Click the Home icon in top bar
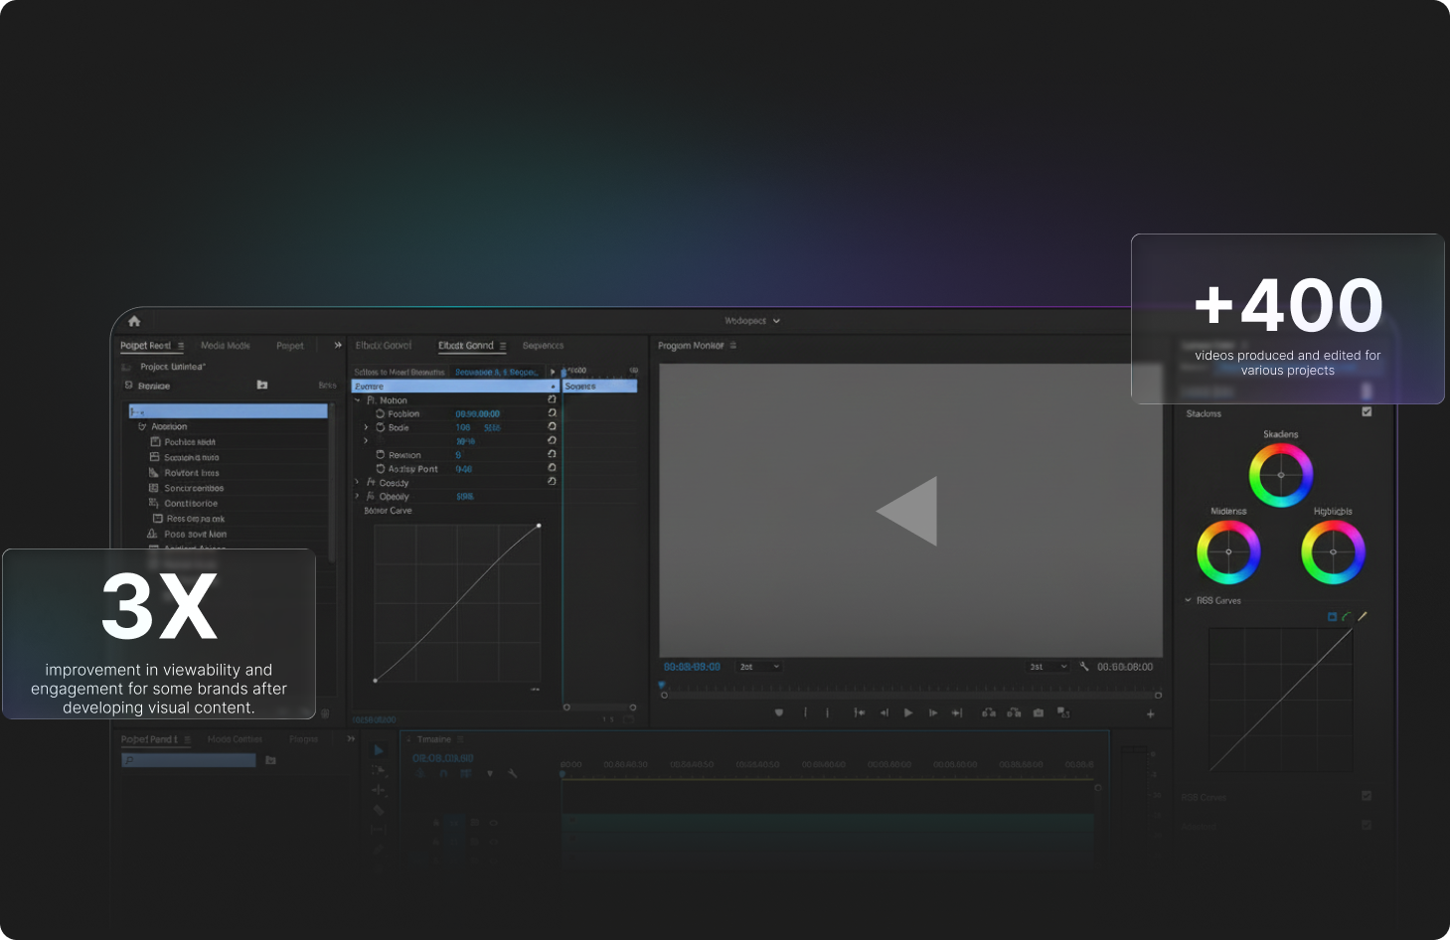 [134, 321]
